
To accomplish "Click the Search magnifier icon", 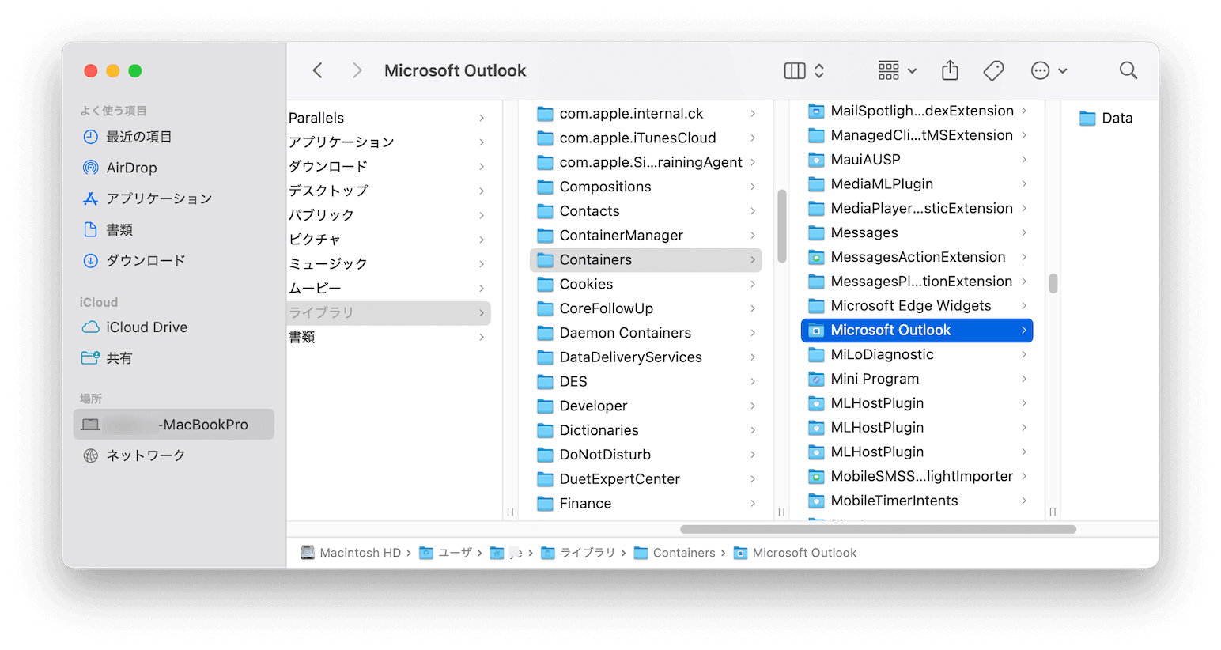I will tap(1128, 71).
